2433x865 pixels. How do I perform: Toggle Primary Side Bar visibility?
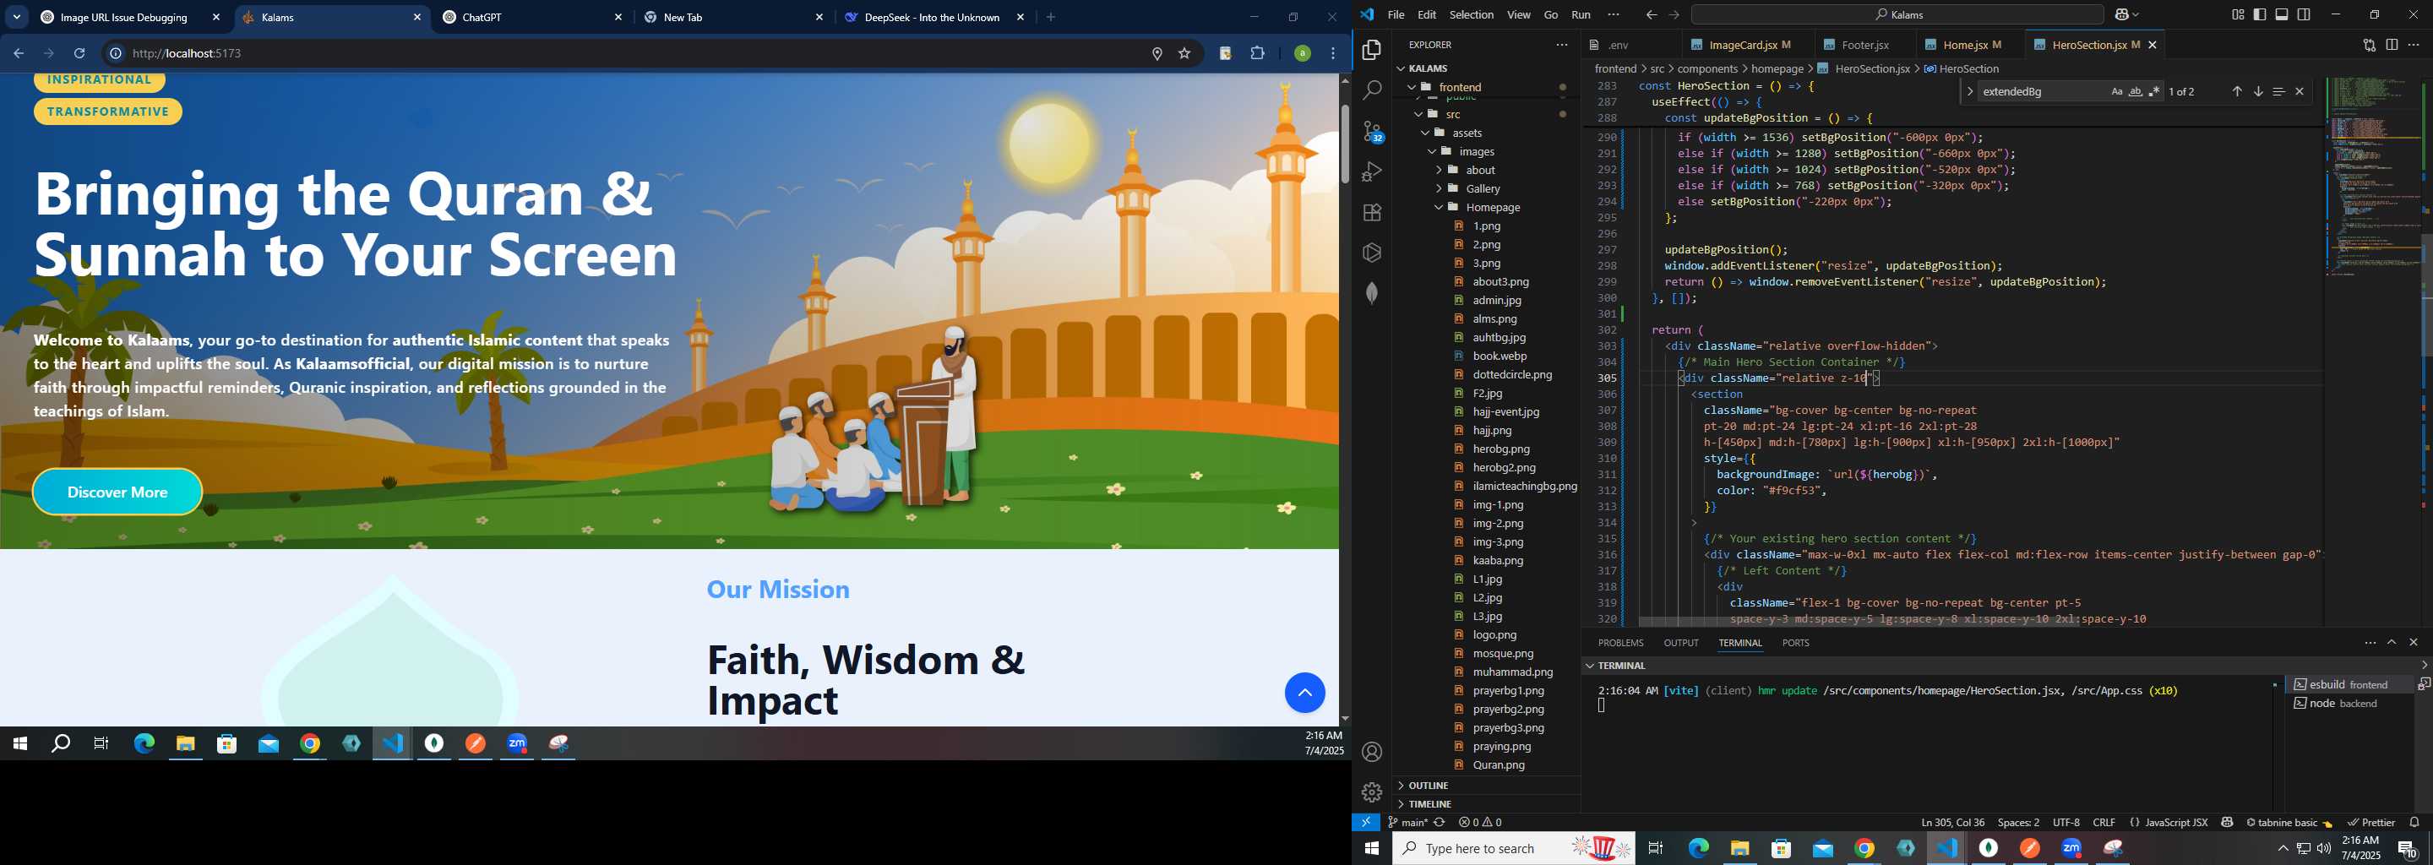point(2259,15)
